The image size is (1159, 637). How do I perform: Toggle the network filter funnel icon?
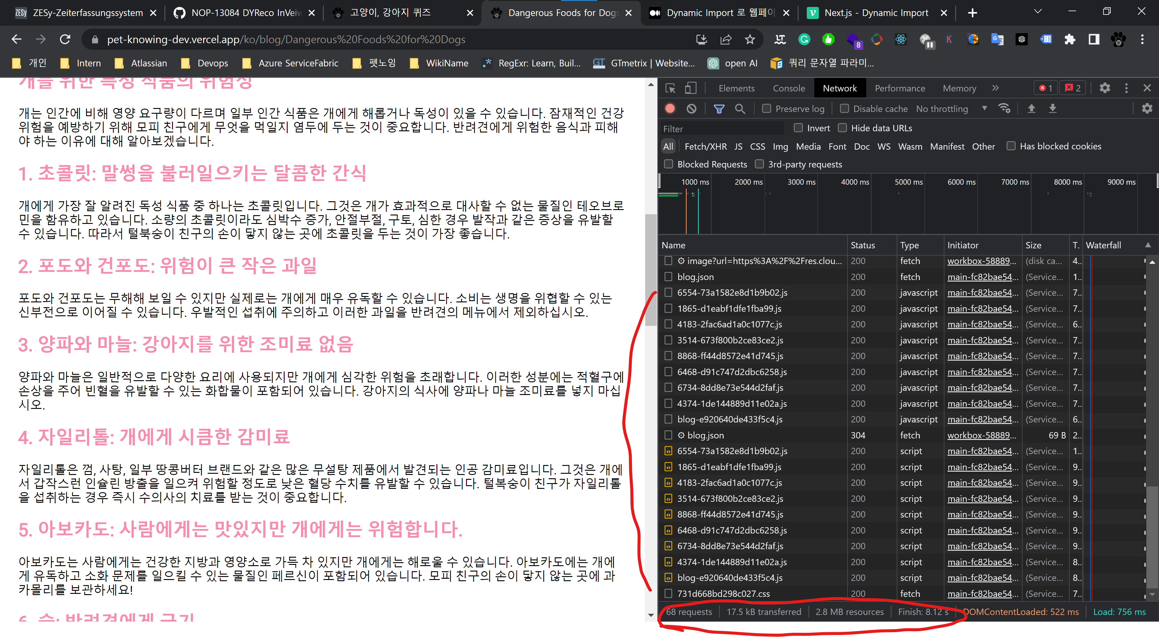pyautogui.click(x=719, y=108)
